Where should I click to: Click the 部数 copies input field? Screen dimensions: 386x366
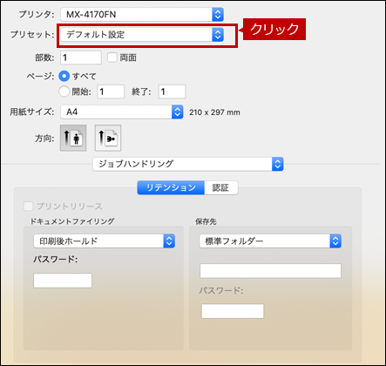pos(81,58)
